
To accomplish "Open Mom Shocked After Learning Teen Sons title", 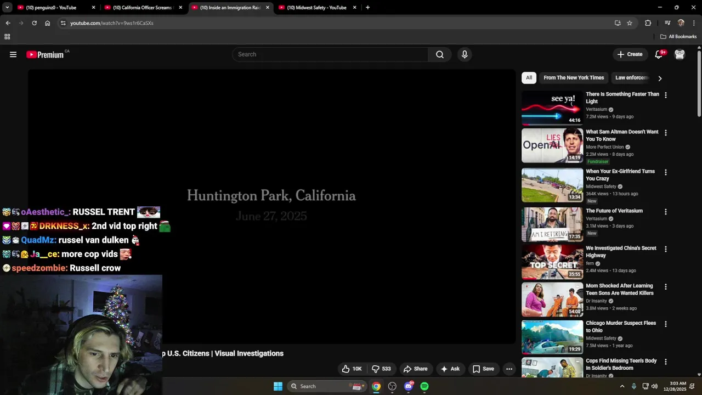I will coord(620,289).
